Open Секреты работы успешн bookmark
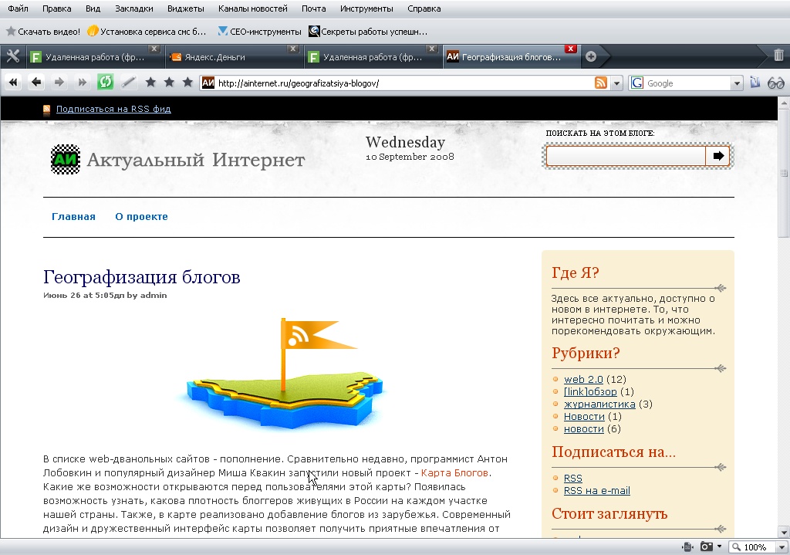The image size is (790, 555). click(x=368, y=32)
